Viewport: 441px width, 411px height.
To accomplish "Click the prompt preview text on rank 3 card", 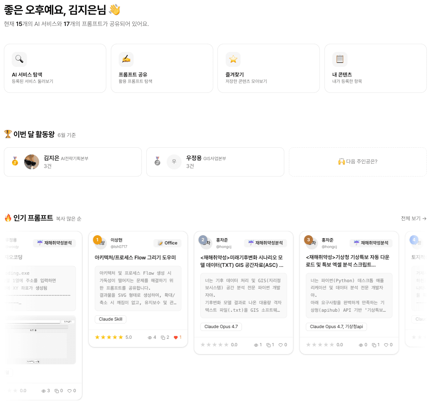I will pyautogui.click(x=349, y=295).
